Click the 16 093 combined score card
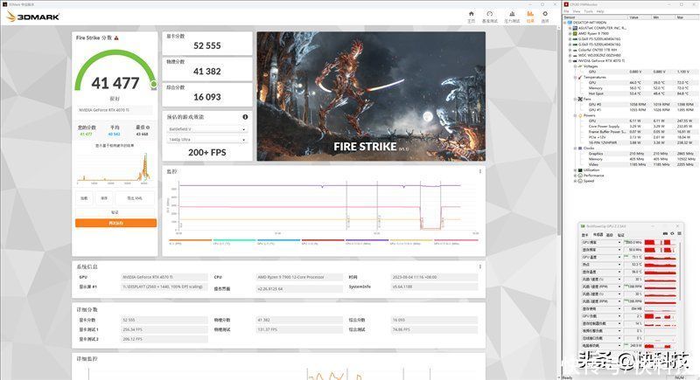 click(x=207, y=94)
